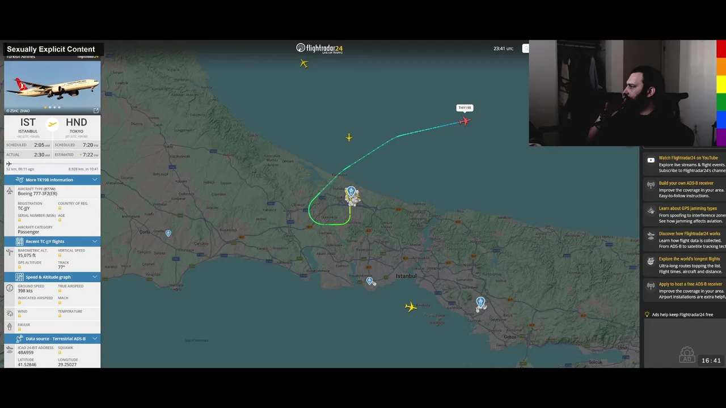Click the THY198 callsign label on the map
The image size is (726, 408).
(x=465, y=108)
